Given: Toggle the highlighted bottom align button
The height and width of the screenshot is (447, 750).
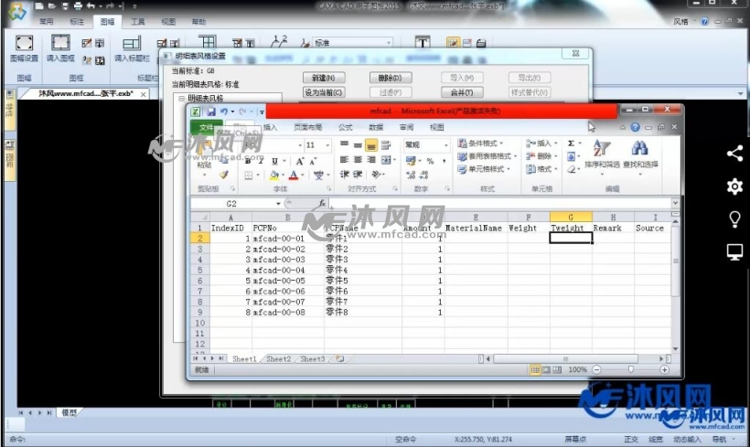Looking at the screenshot, I should point(371,144).
